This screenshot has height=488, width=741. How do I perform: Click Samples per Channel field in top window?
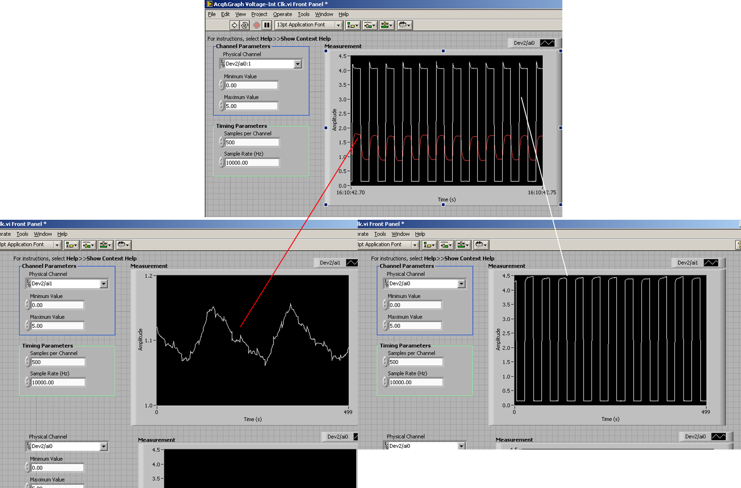pos(252,143)
